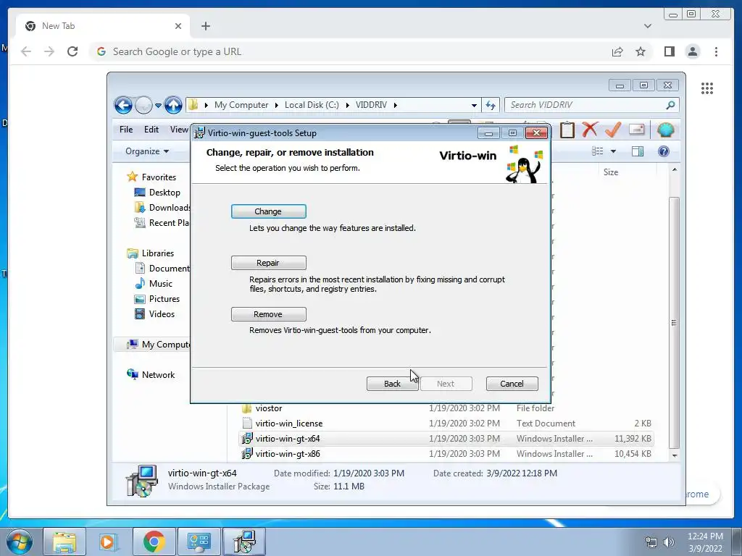Viewport: 742px width, 556px height.
Task: Click the My Computer breadcrumb segment
Action: coord(241,105)
